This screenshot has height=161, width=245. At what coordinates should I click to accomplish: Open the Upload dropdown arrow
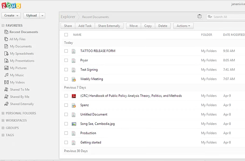click(x=42, y=16)
